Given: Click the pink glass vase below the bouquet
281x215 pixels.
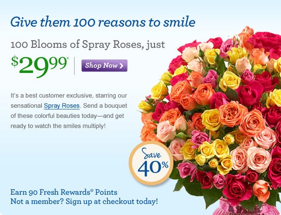Looking at the screenshot, I should click(248, 207).
